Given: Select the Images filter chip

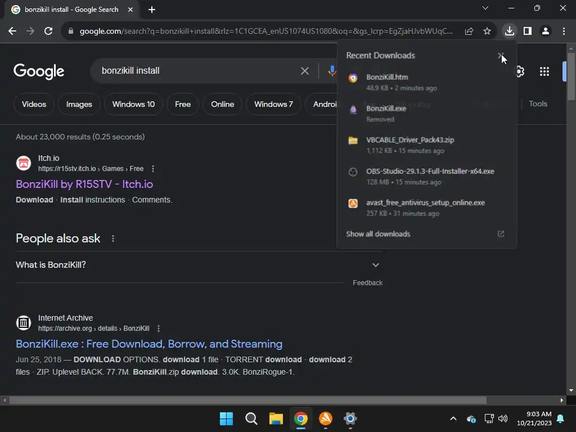Looking at the screenshot, I should (79, 104).
